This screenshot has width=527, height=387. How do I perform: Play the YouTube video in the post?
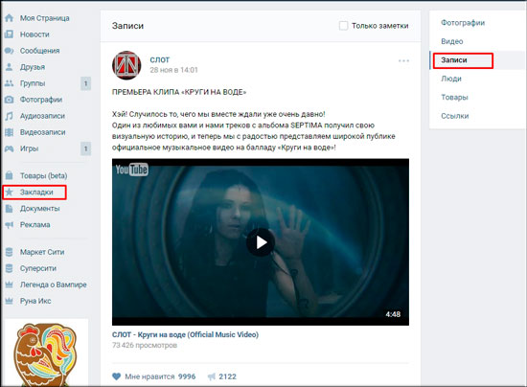tap(261, 242)
